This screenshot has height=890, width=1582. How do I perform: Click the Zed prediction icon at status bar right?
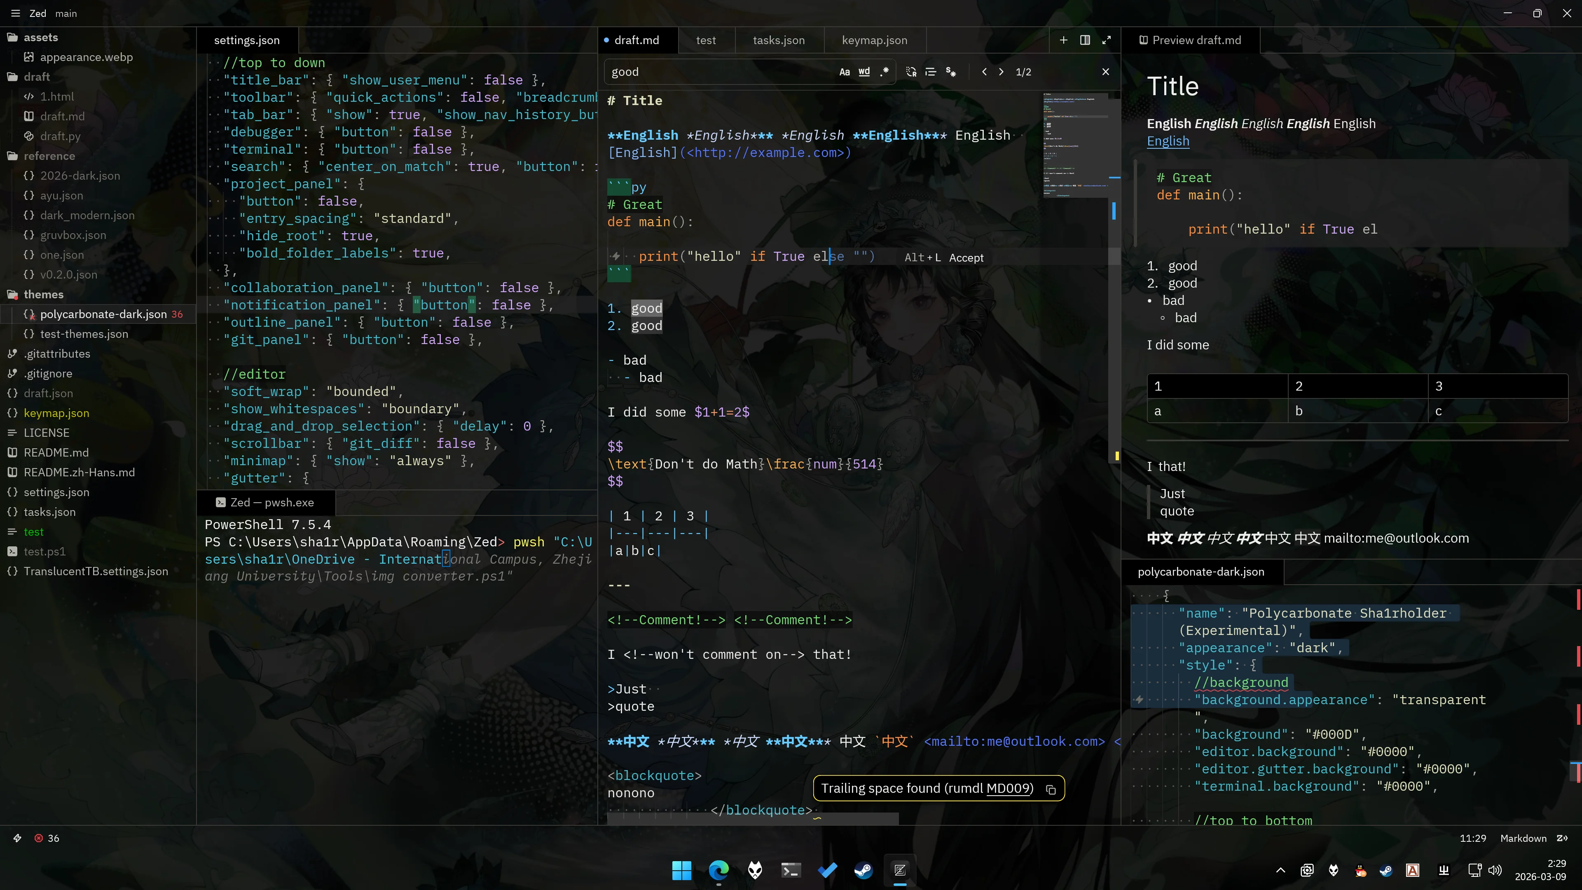1562,838
